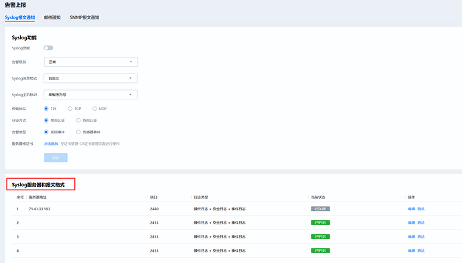Image resolution: width=462 pixels, height=263 pixels.
Task: Click the 已开启 status badge in row 4
Action: (321, 251)
